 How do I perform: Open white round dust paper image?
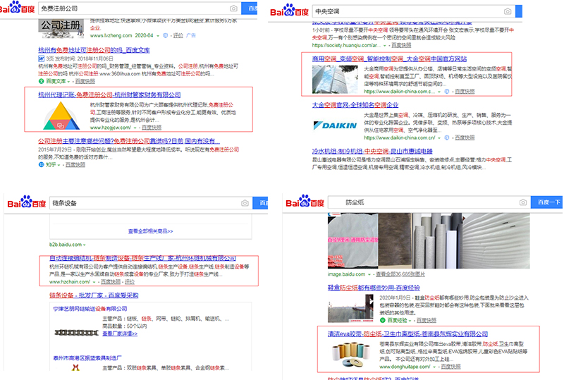(352, 240)
